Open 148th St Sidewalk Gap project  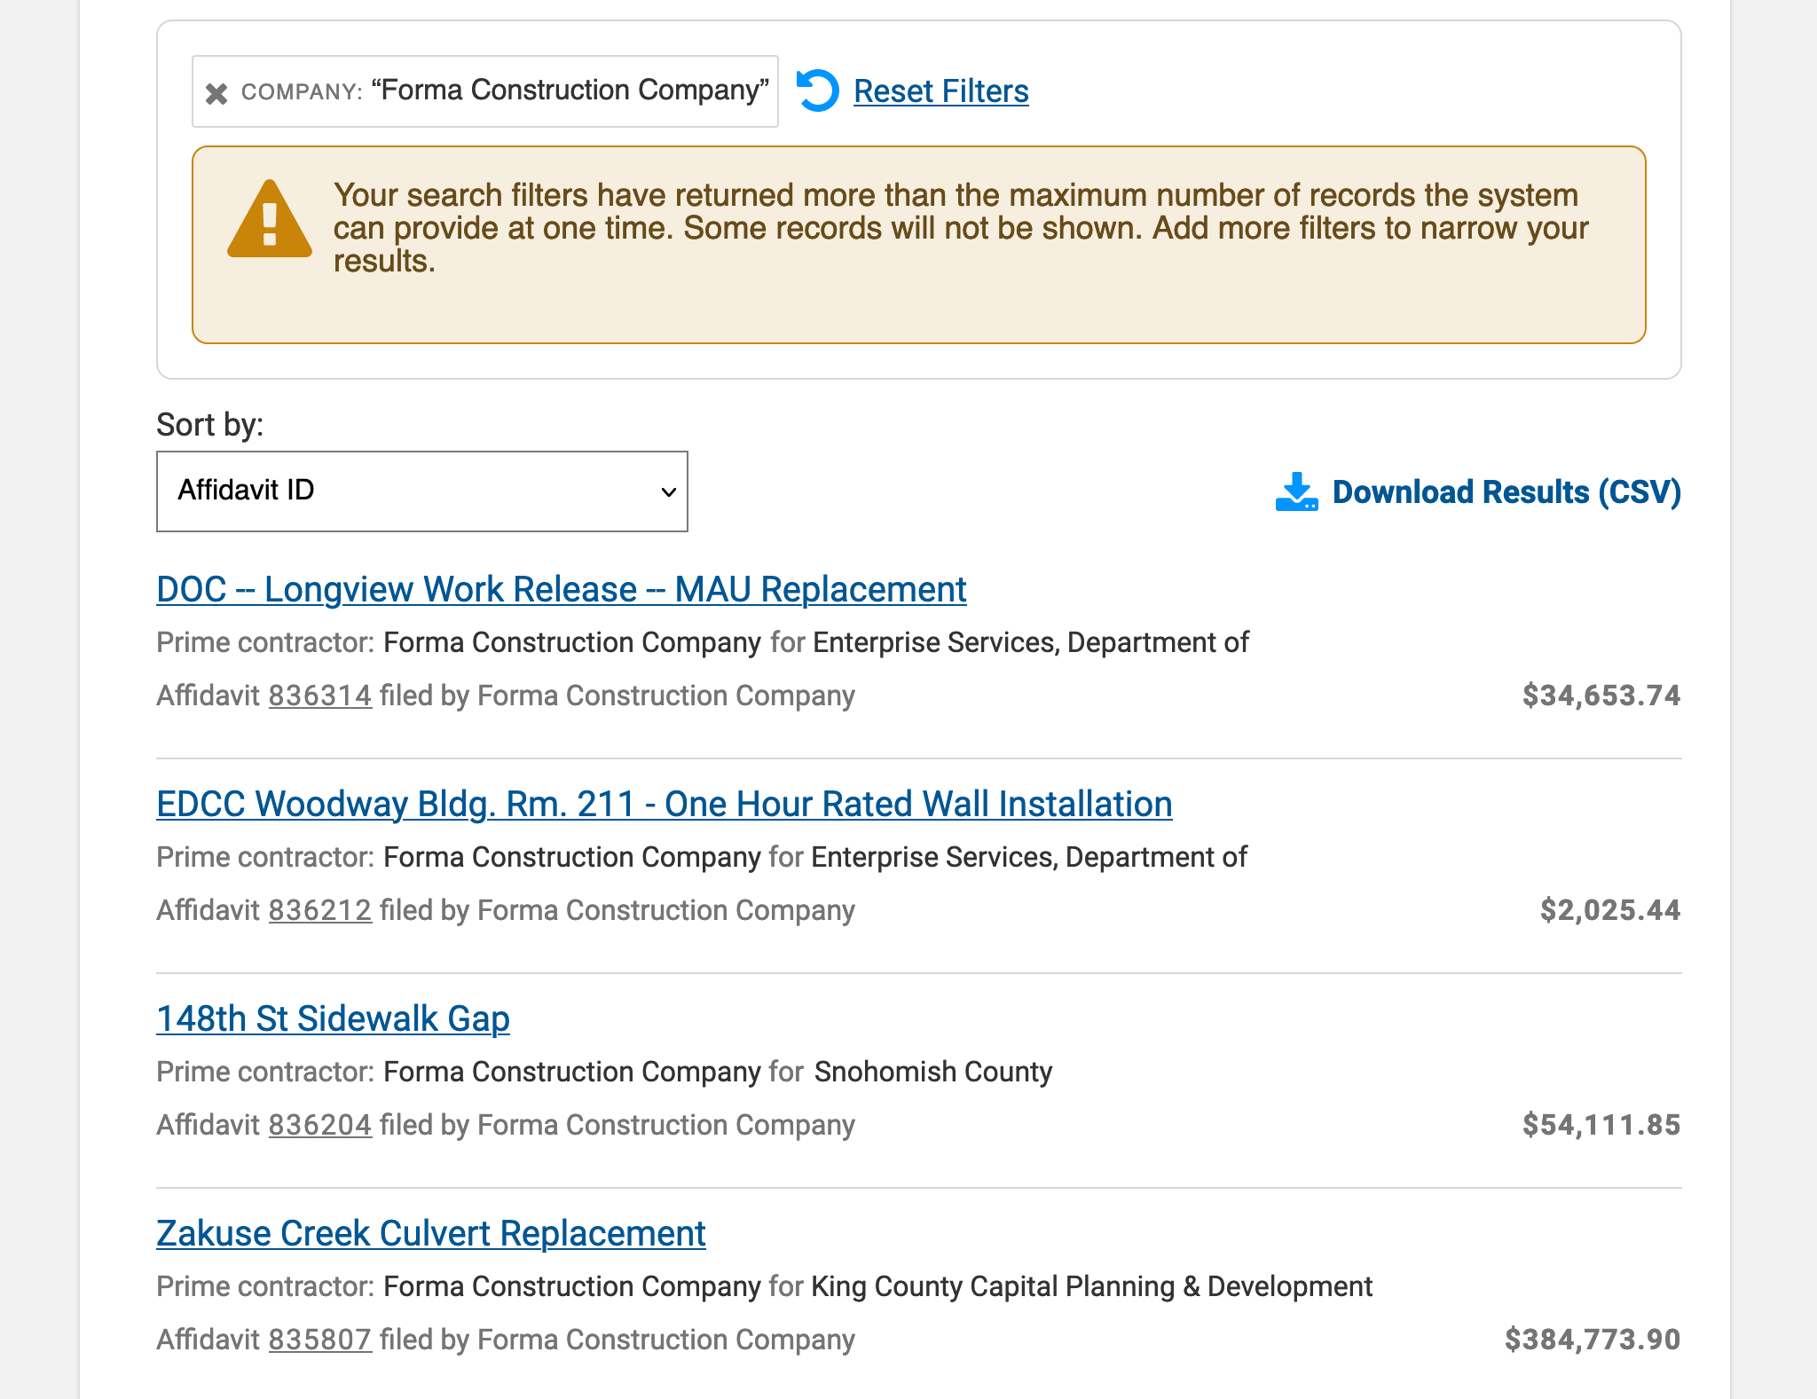click(x=334, y=1019)
